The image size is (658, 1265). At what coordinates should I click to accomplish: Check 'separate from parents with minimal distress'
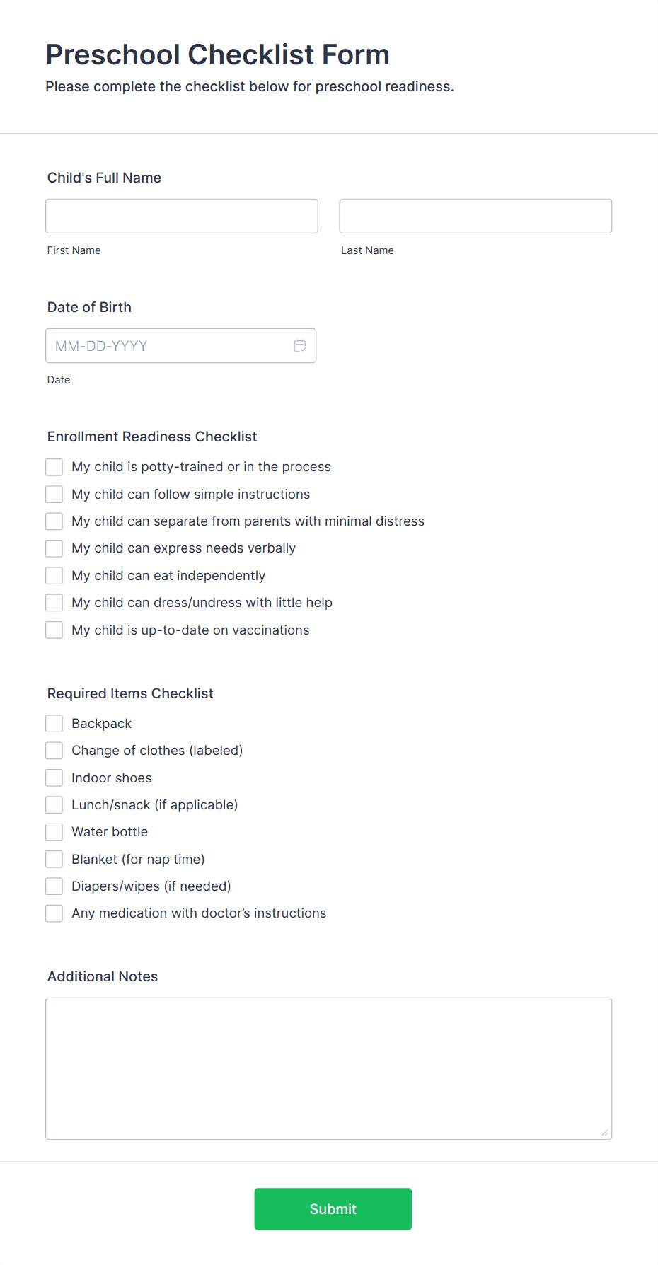[54, 521]
